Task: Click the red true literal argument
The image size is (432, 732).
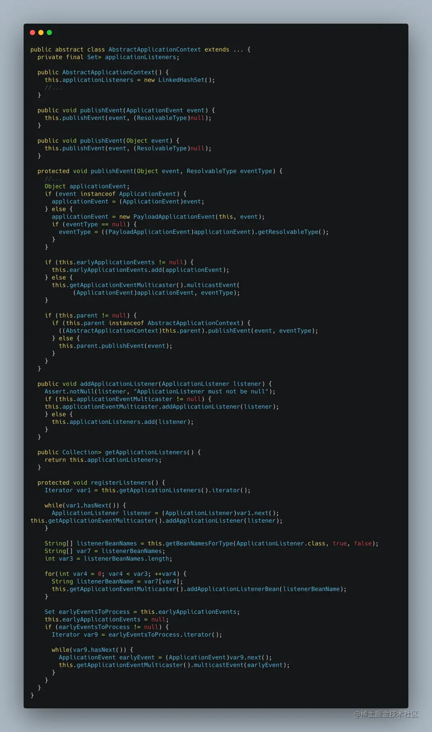Action: tap(340, 544)
